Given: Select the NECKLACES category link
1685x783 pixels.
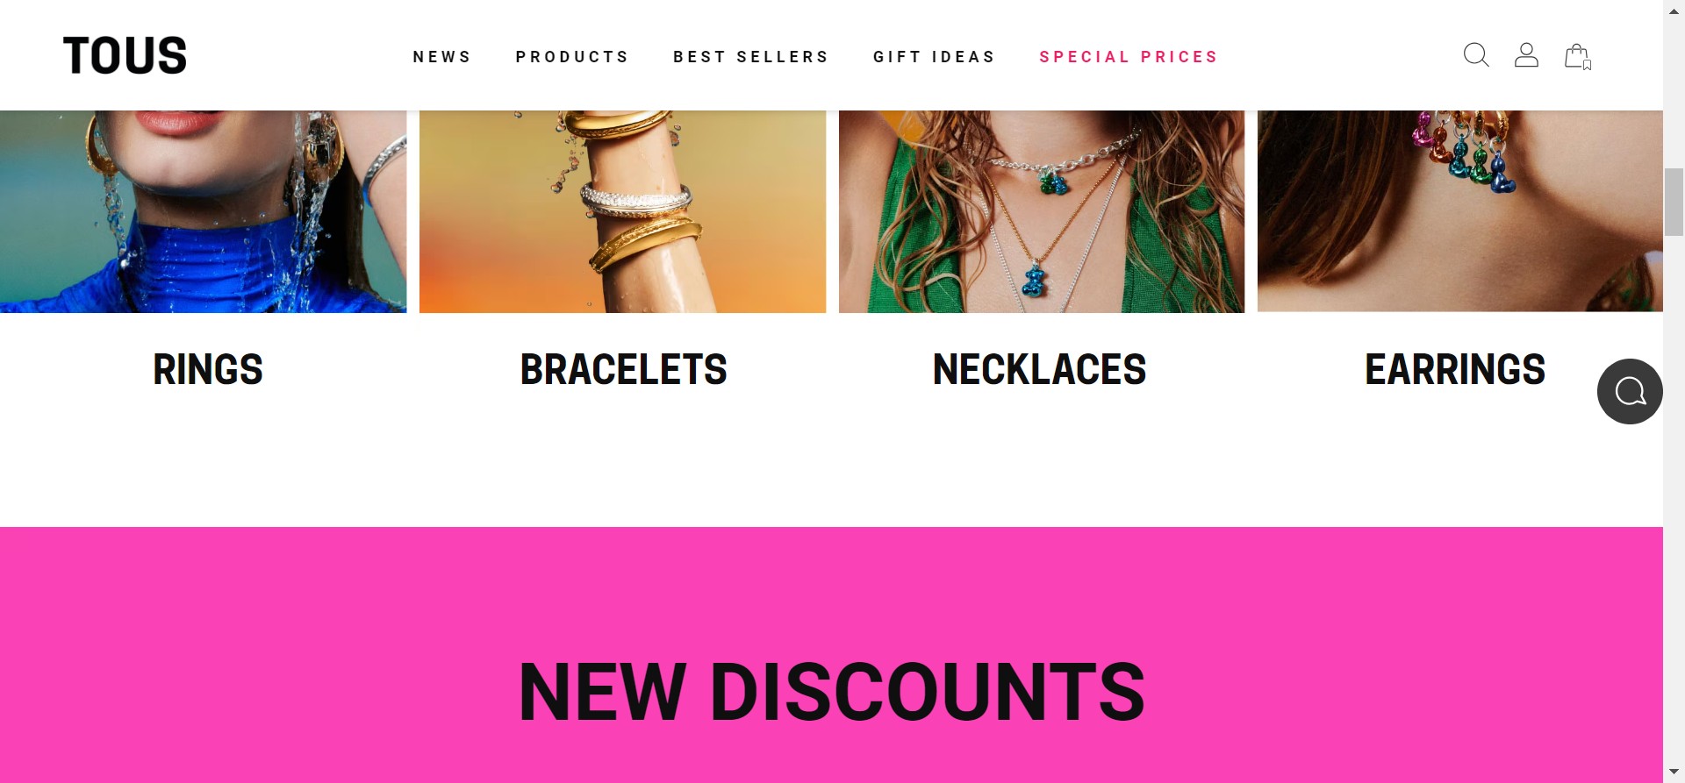Looking at the screenshot, I should [1039, 369].
